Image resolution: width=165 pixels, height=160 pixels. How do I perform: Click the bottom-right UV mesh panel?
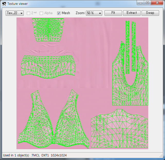coord(119,128)
